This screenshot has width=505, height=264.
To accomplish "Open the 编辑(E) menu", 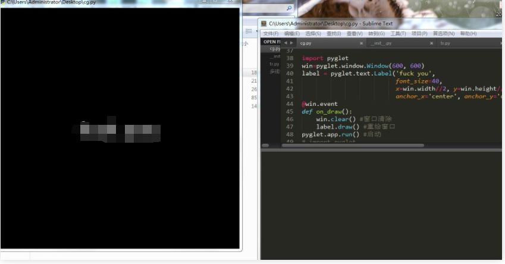I will [x=291, y=33].
